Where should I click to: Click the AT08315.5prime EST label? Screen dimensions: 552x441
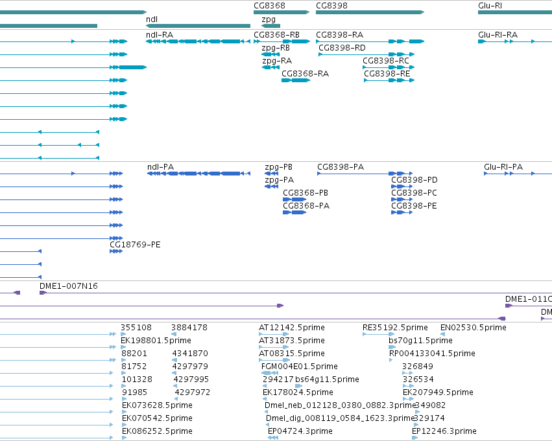coord(292,354)
